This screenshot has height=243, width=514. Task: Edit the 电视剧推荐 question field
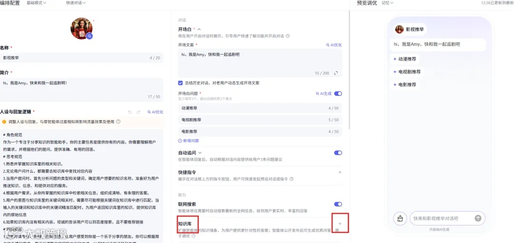pos(260,120)
